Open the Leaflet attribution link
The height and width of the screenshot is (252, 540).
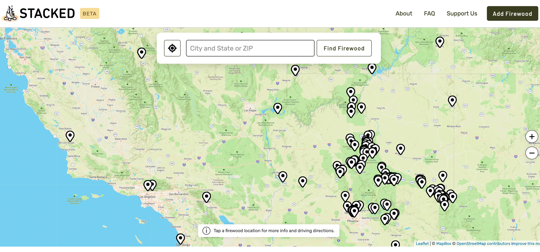(422, 243)
